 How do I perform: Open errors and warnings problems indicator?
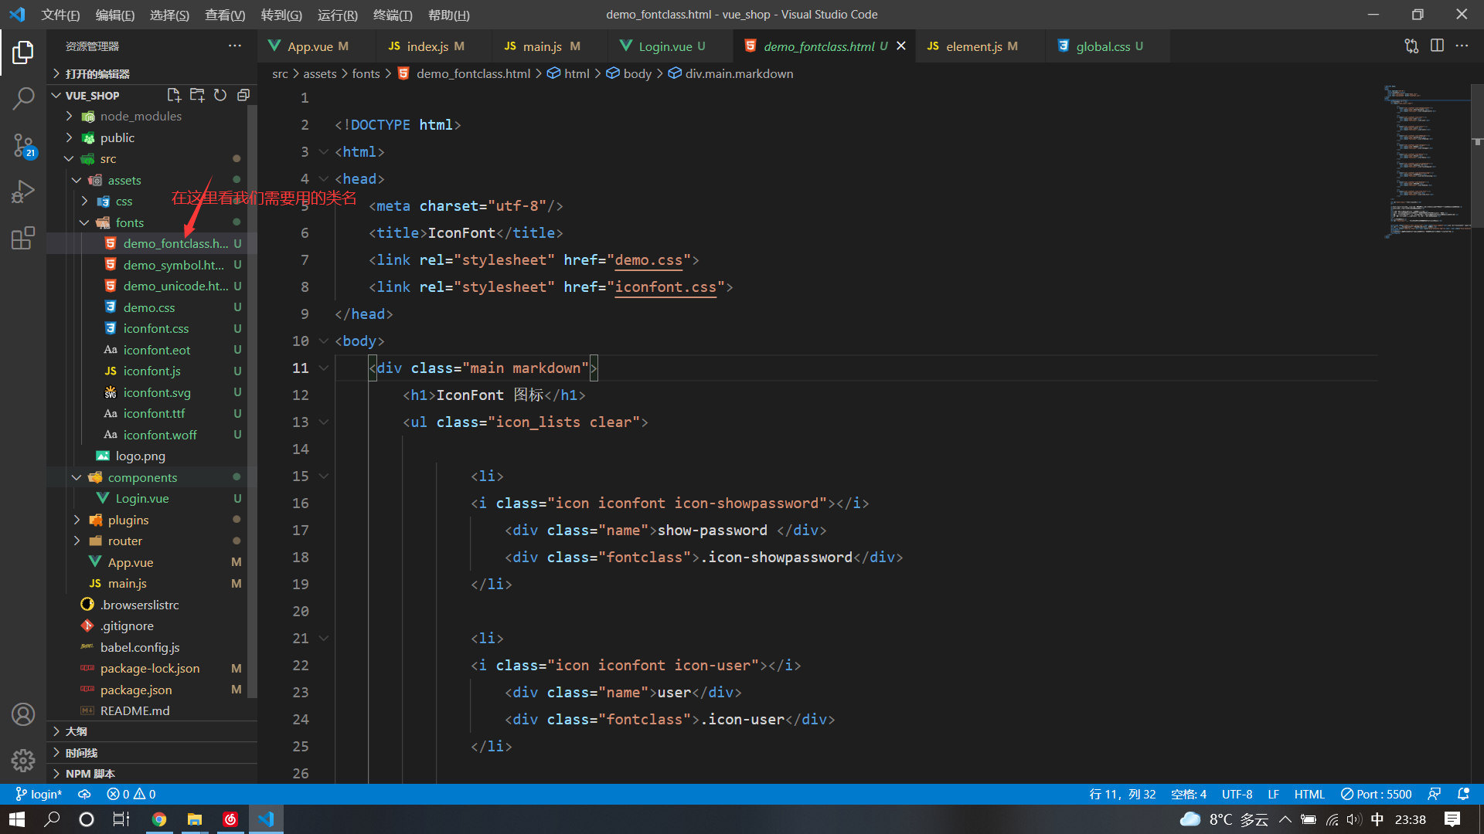[x=131, y=794]
